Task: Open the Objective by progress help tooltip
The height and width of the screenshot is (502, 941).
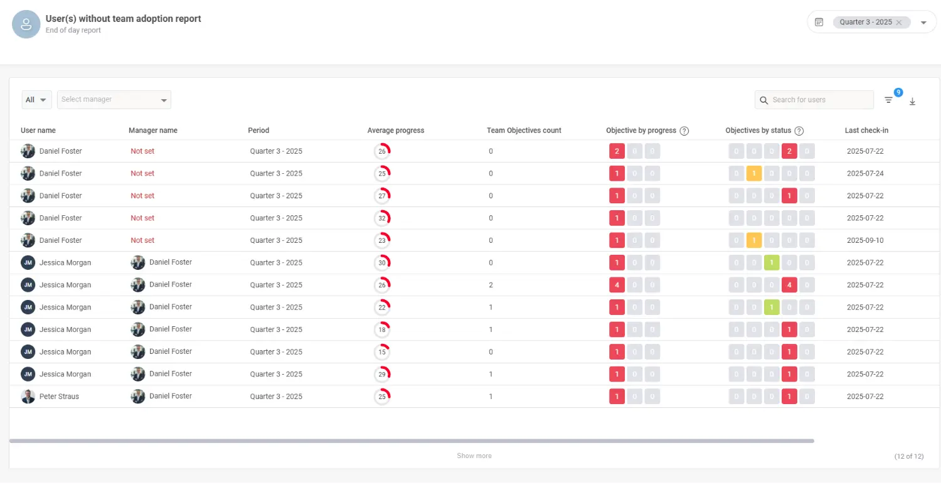Action: click(x=684, y=131)
